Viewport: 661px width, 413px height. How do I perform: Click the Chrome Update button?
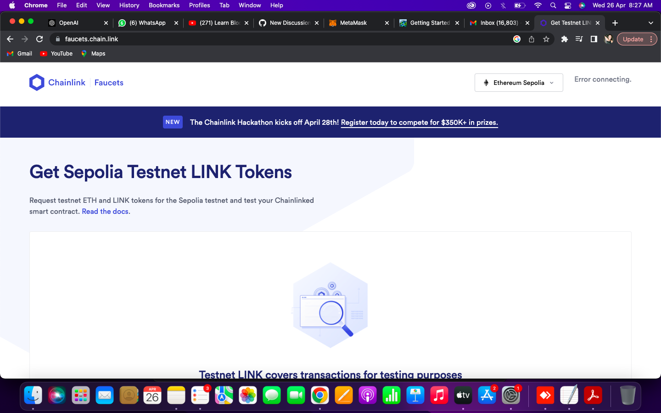point(637,39)
